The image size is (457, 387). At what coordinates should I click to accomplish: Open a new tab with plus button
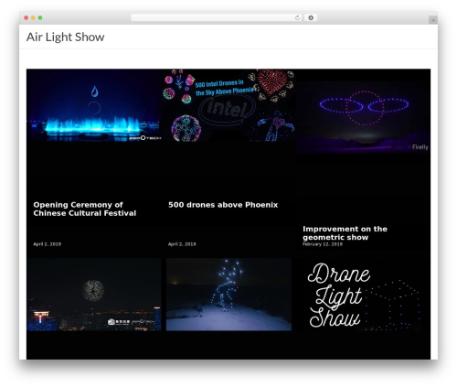(x=433, y=20)
